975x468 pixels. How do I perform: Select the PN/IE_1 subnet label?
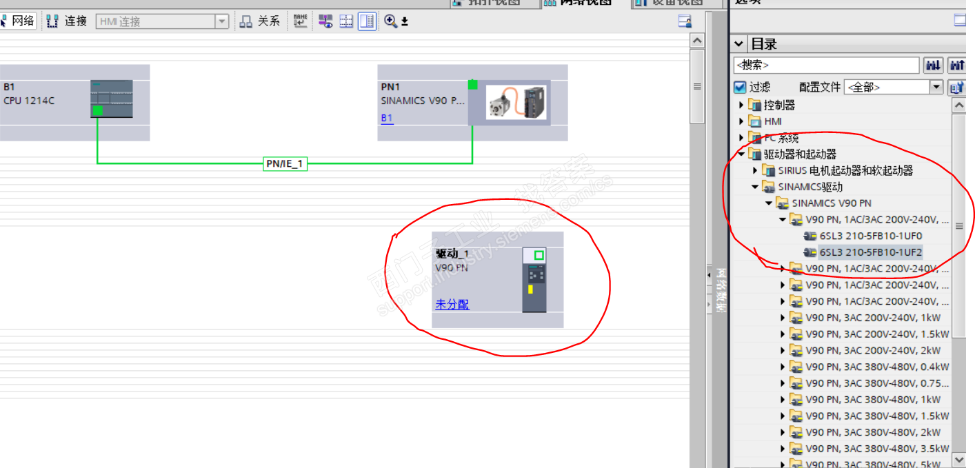point(285,164)
